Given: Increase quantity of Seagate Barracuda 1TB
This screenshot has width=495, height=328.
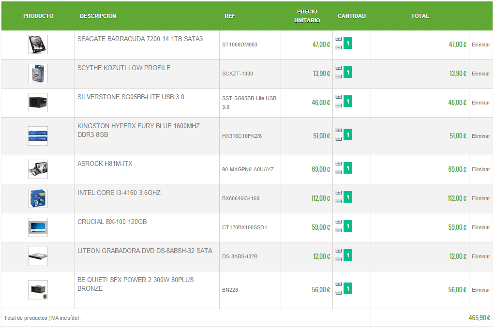Looking at the screenshot, I should (338, 39).
